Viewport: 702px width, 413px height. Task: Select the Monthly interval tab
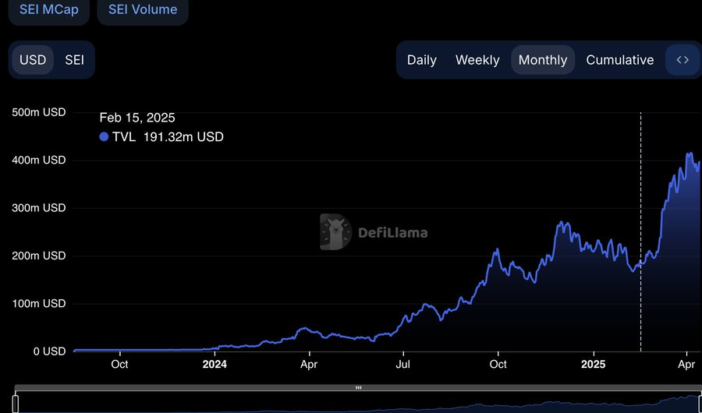pos(543,60)
